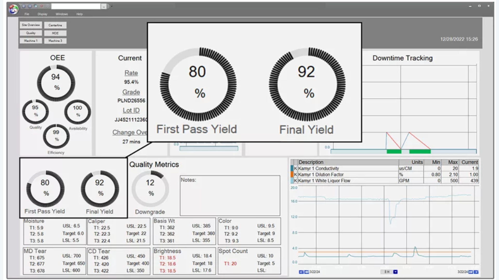
Task: Click the red stop icon in toolbar
Action: coord(41,6)
